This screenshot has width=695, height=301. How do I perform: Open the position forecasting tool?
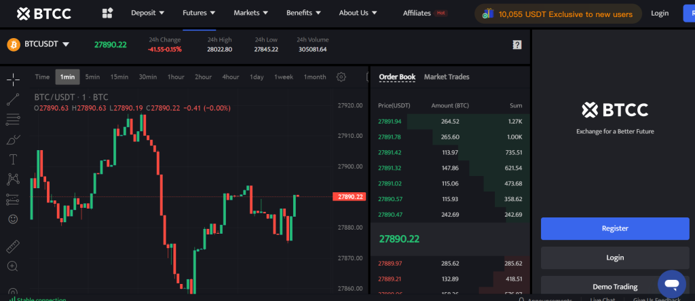(14, 199)
